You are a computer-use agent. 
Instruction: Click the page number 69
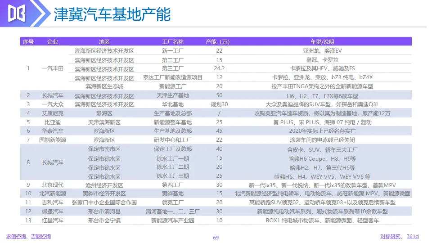point(216,238)
